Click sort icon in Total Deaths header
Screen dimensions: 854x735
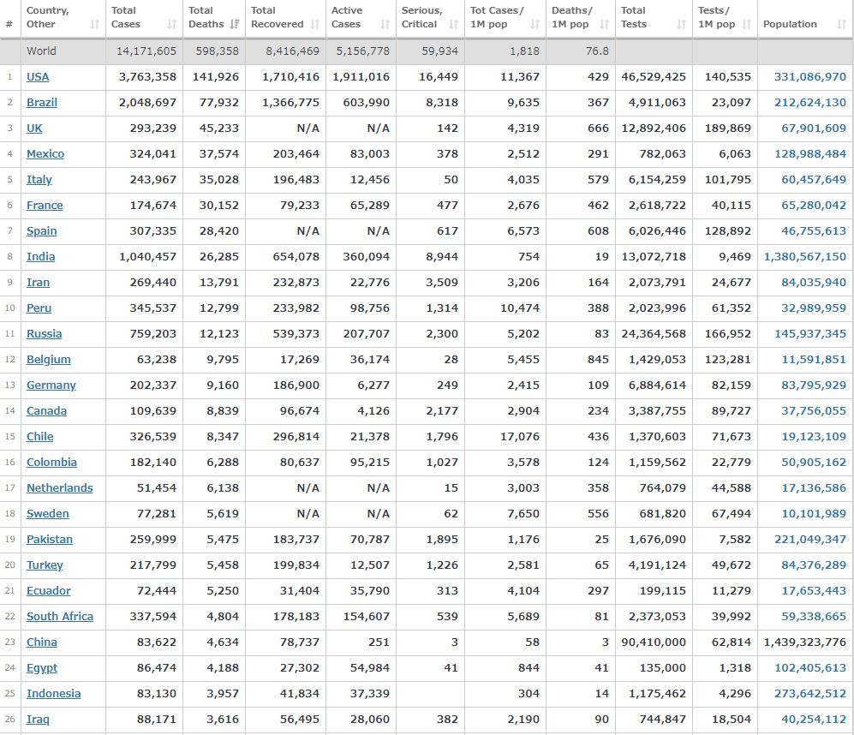[235, 25]
